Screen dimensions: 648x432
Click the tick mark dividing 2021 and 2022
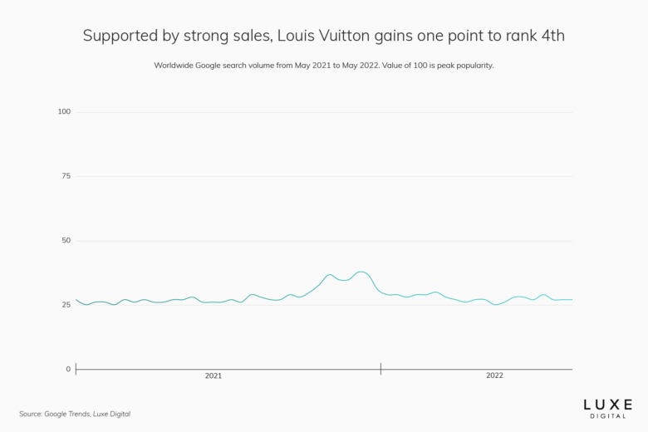coord(380,369)
